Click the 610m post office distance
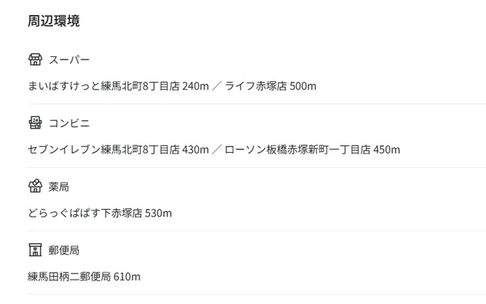 pyautogui.click(x=127, y=277)
